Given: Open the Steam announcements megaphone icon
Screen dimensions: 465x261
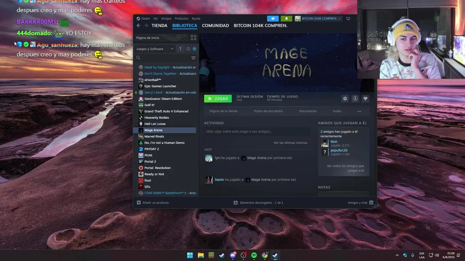Looking at the screenshot, I should click(273, 18).
